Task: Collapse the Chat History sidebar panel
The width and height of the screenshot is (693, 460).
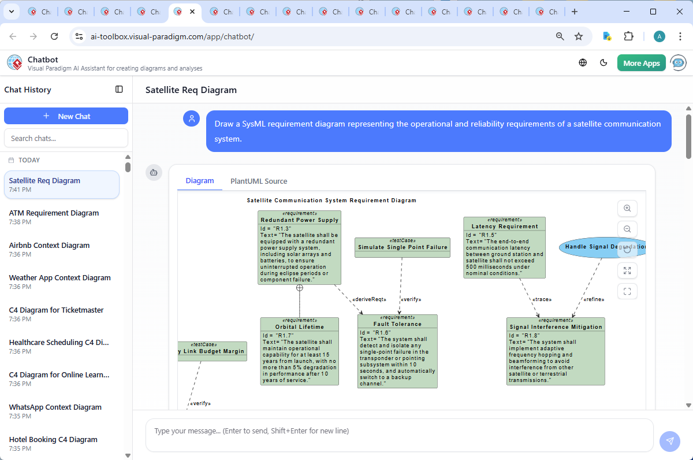Action: (119, 89)
